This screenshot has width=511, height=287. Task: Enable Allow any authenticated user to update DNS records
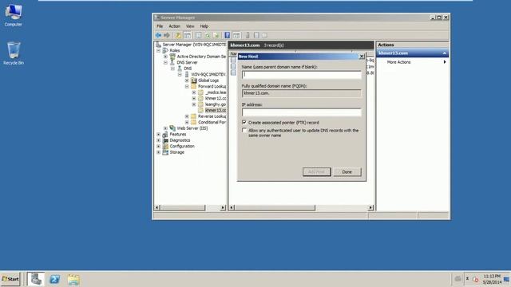[244, 130]
